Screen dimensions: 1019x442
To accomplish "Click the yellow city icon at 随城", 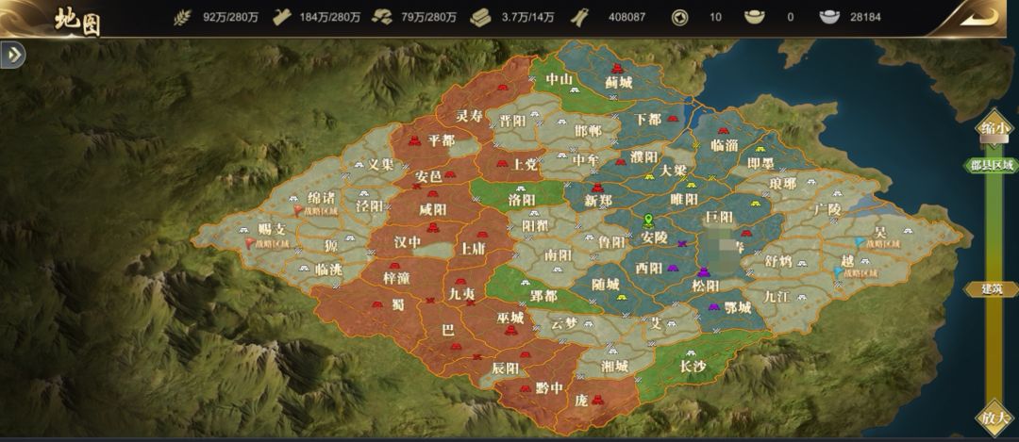I will (x=621, y=297).
